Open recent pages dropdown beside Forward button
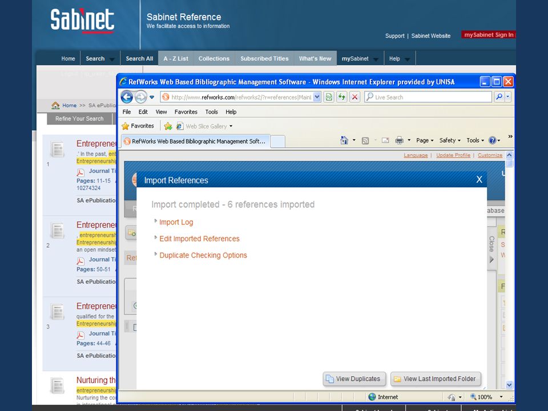Viewport: 548px width, 411px height. click(x=152, y=97)
